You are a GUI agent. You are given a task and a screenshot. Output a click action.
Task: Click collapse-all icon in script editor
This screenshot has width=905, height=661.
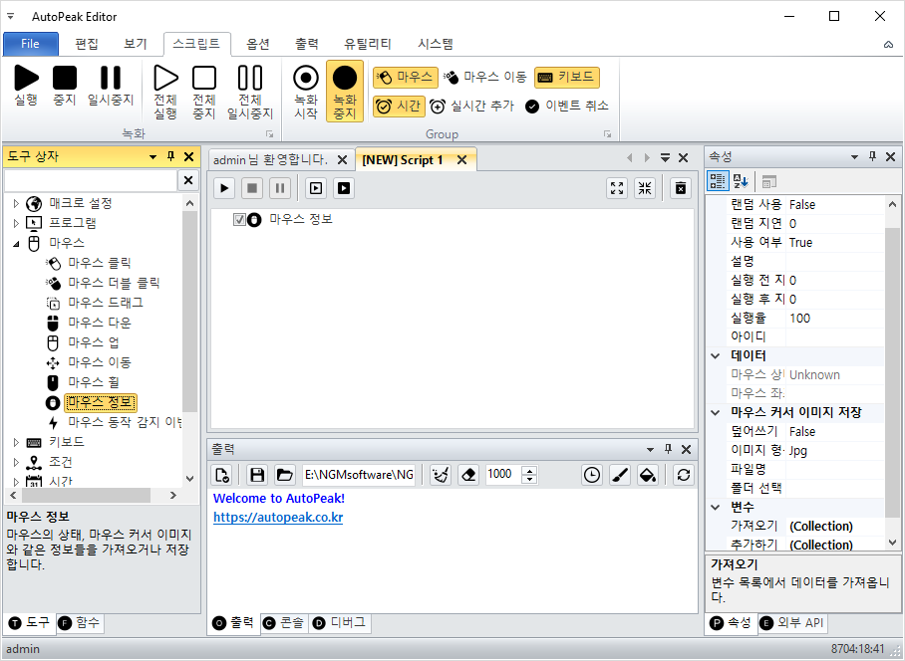645,188
